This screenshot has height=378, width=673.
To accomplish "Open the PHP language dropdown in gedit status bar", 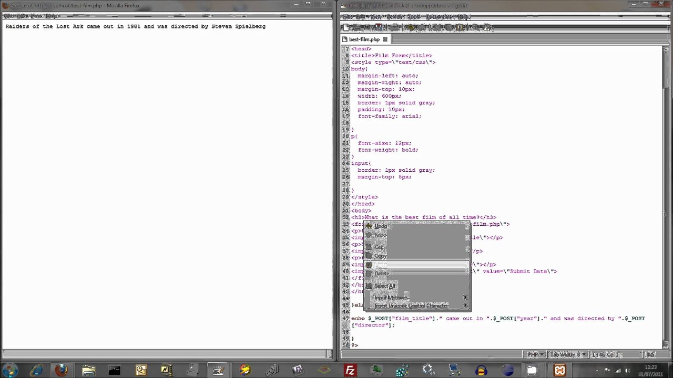I will [535, 355].
